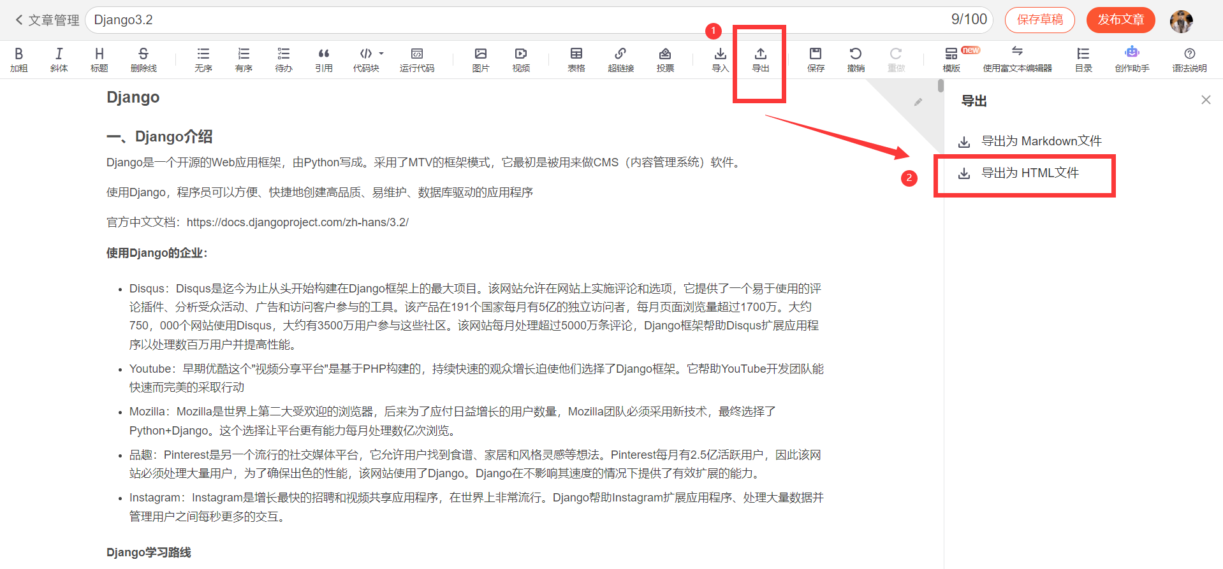
Task: Save the article with 保存 icon
Action: tap(816, 59)
